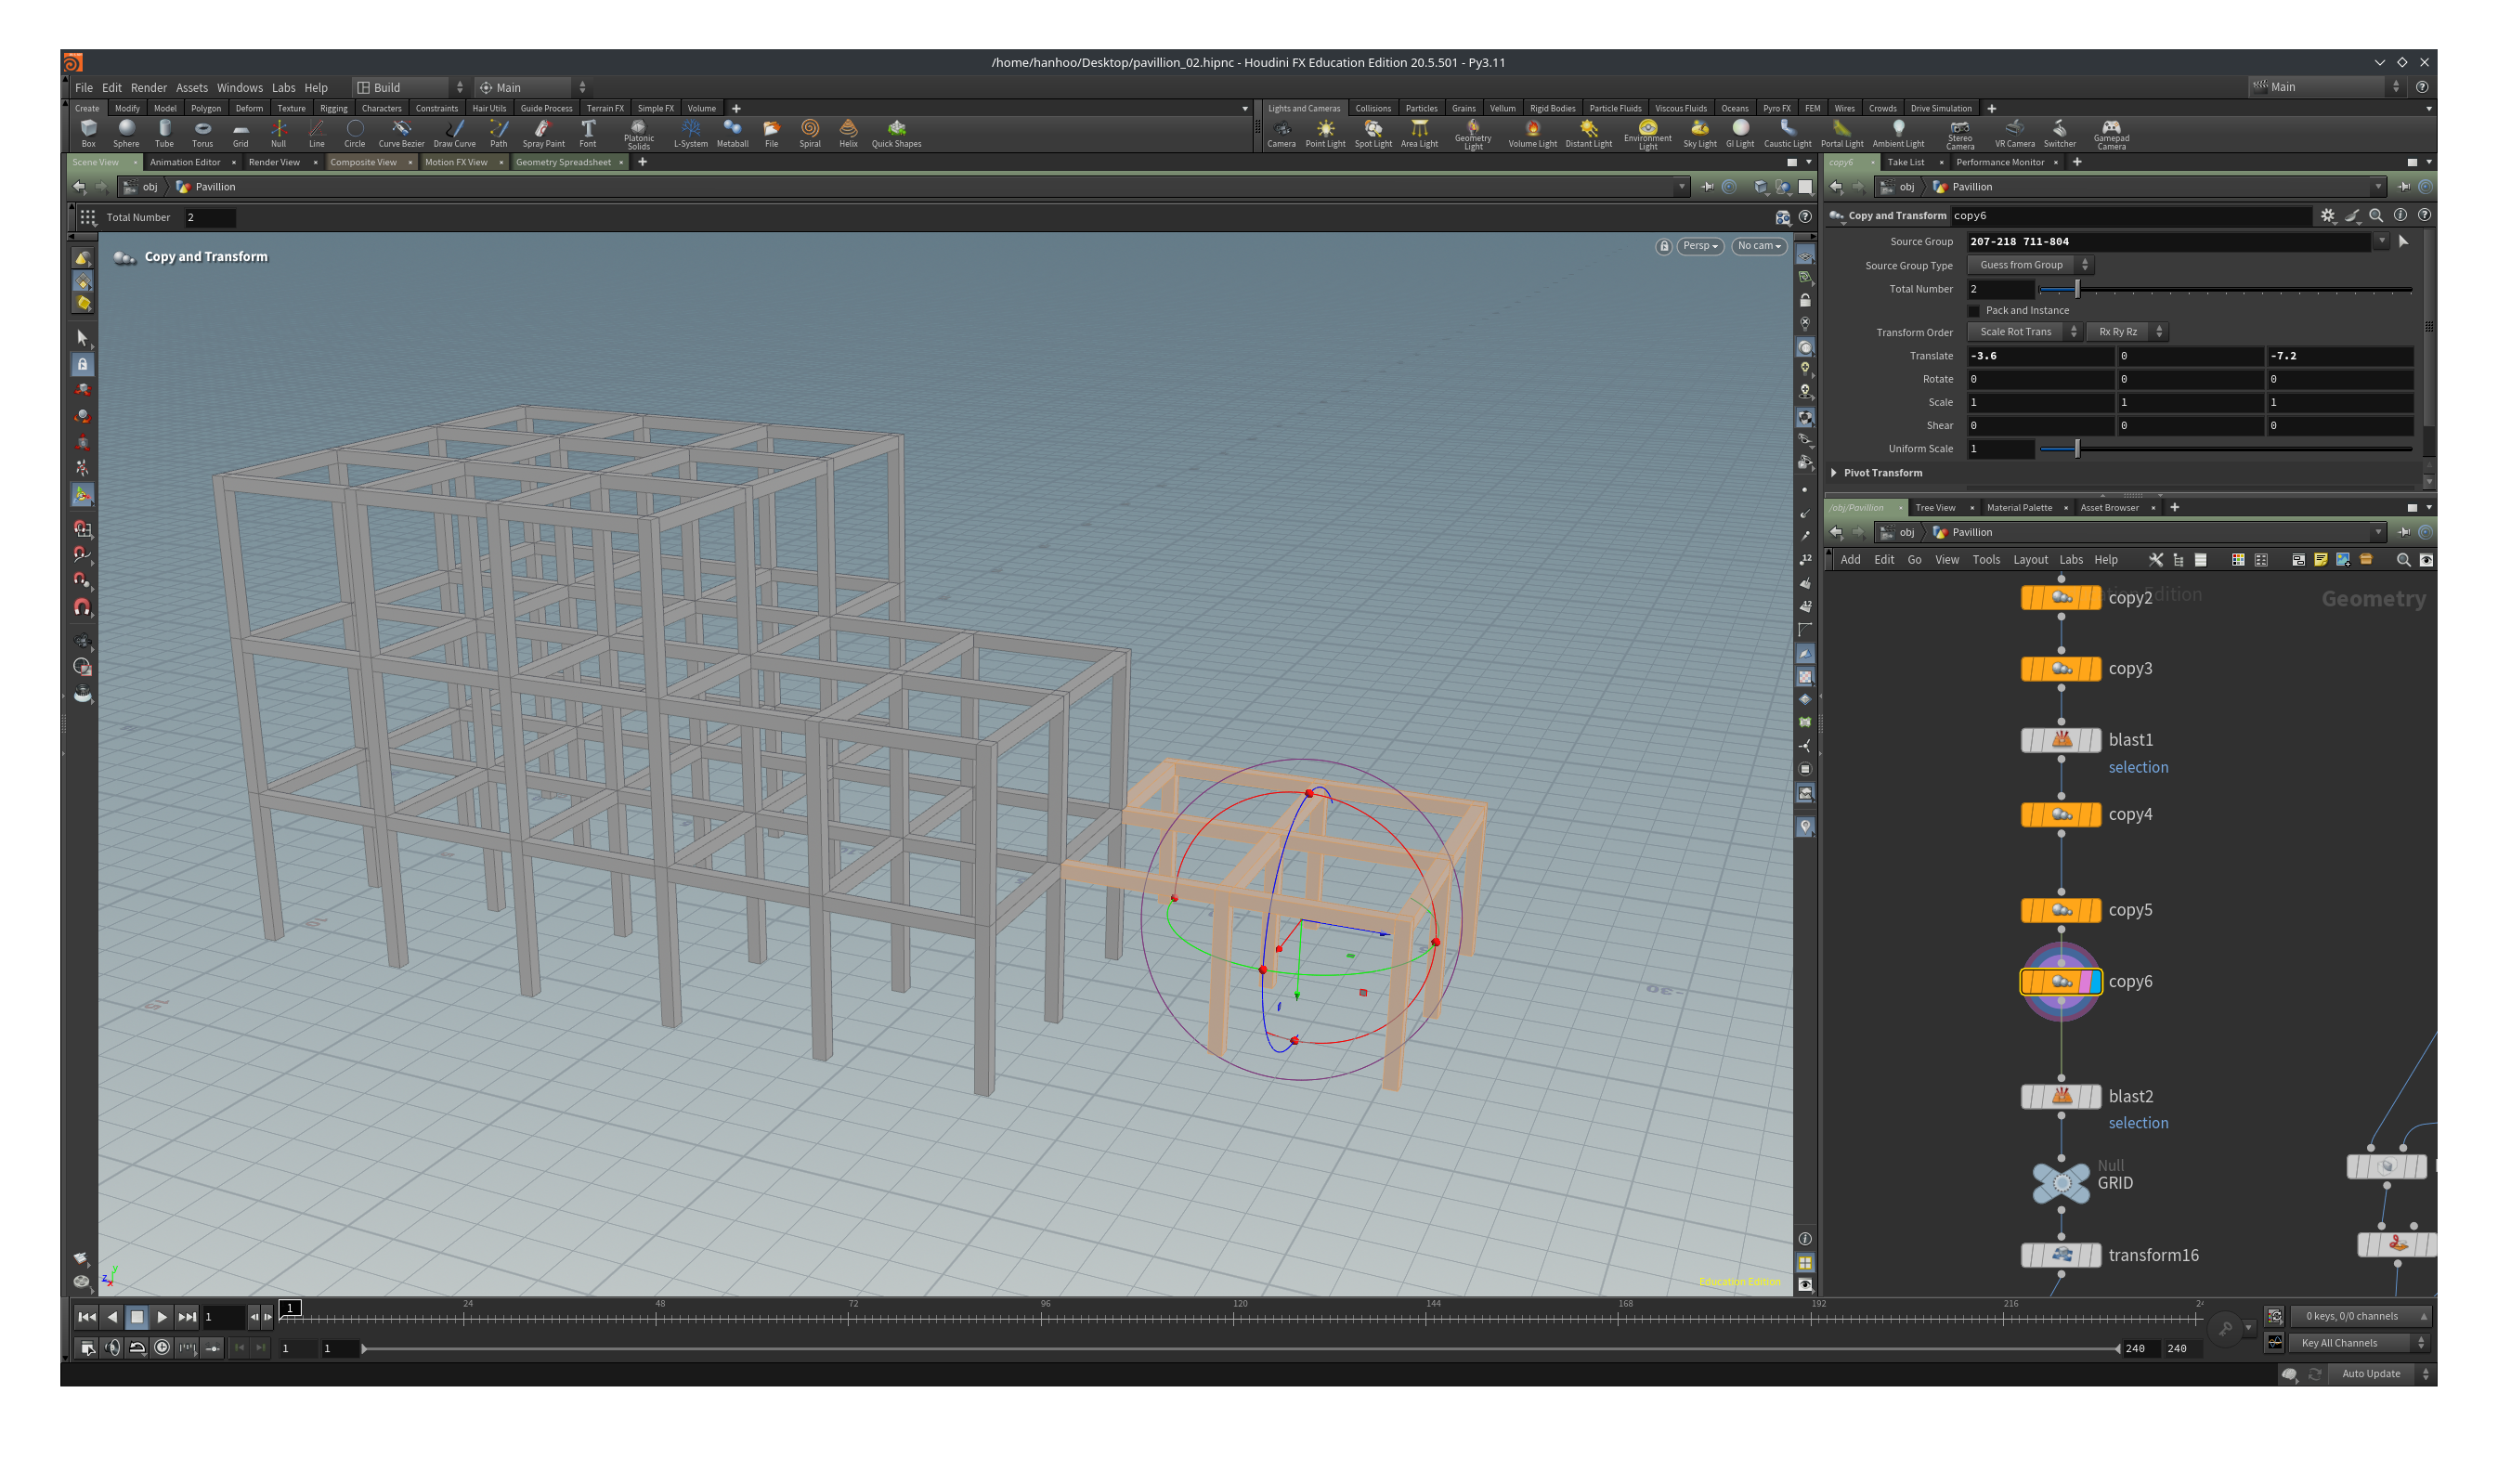Open the Quick Shapes tool

coord(896,134)
